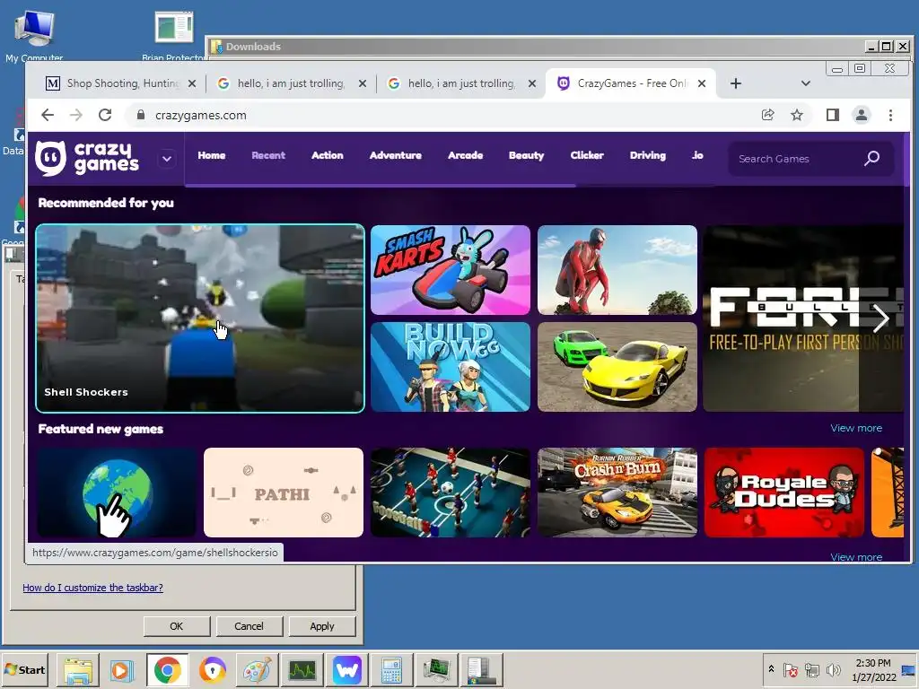This screenshot has width=919, height=689.
Task: Switch to the first hello trolling tab
Action: (x=292, y=83)
